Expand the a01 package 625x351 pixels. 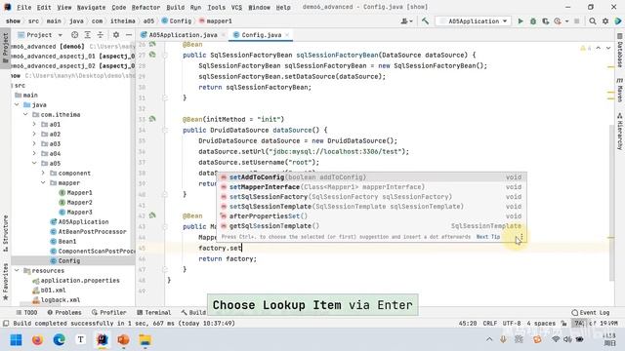click(34, 124)
